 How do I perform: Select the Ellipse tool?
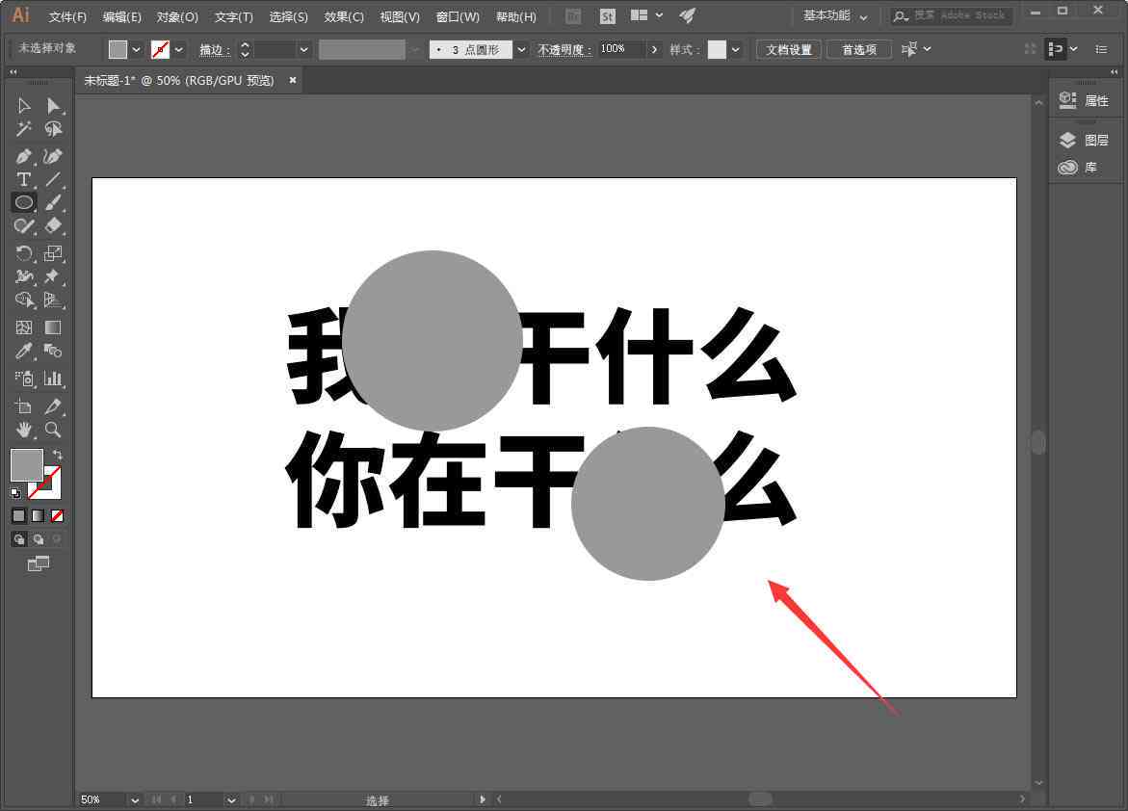24,202
